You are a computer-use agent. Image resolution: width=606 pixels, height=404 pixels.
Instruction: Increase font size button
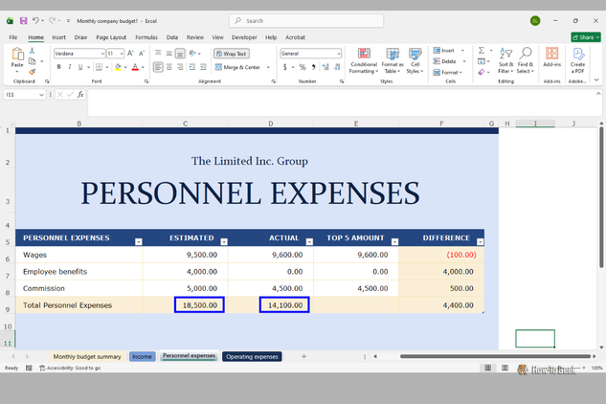[130, 54]
